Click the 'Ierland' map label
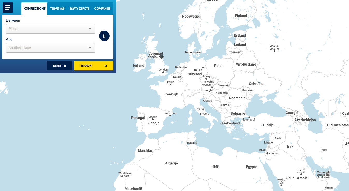This screenshot has height=191, width=349. pos(139,65)
